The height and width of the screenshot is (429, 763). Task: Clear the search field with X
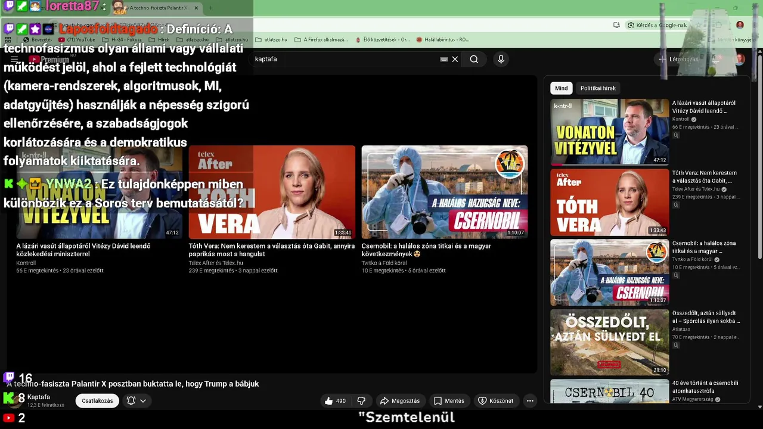[455, 59]
